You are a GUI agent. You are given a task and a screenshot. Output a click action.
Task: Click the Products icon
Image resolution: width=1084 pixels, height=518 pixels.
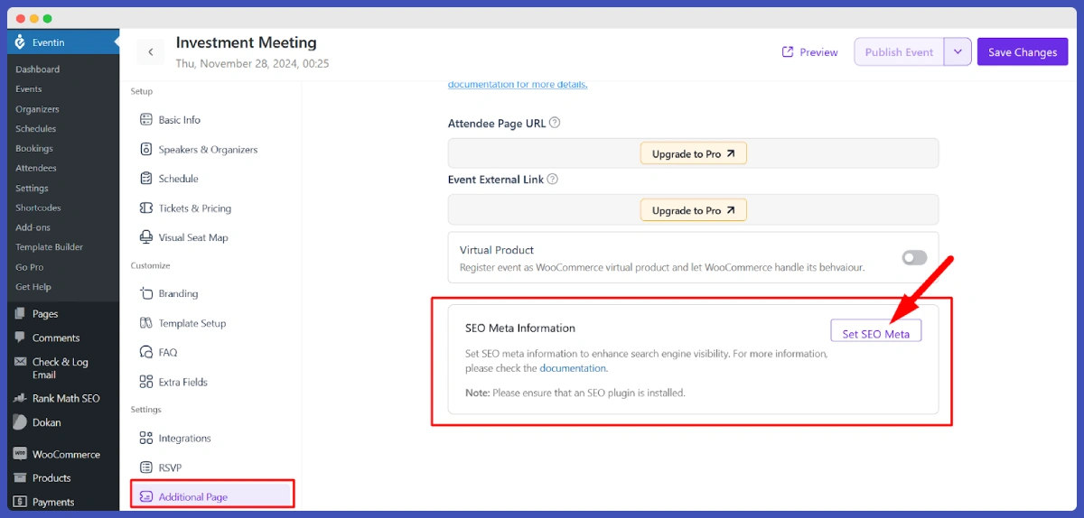20,478
